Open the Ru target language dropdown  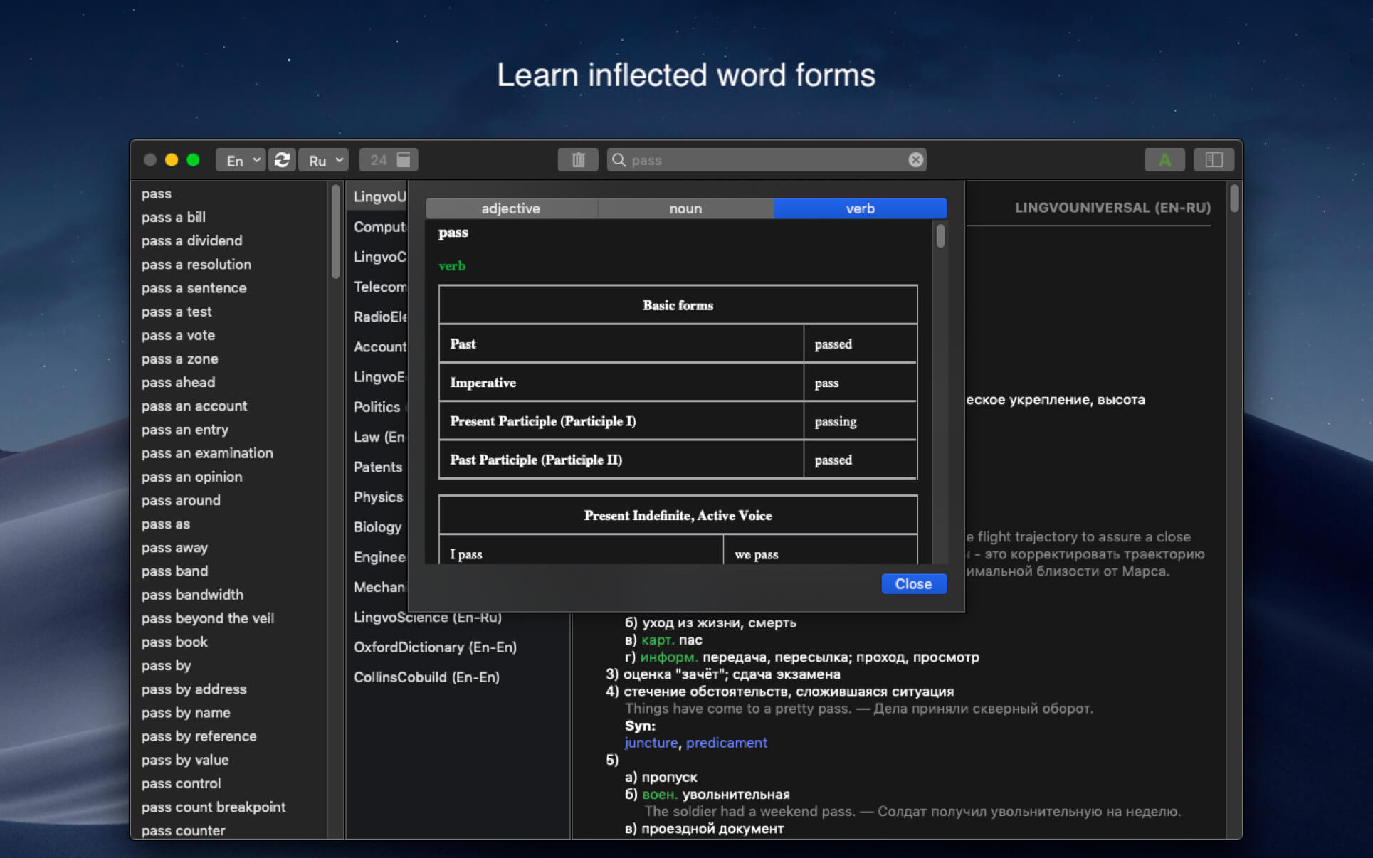point(324,160)
